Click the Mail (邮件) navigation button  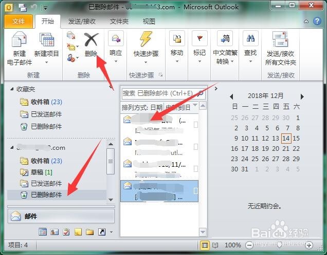61,216
